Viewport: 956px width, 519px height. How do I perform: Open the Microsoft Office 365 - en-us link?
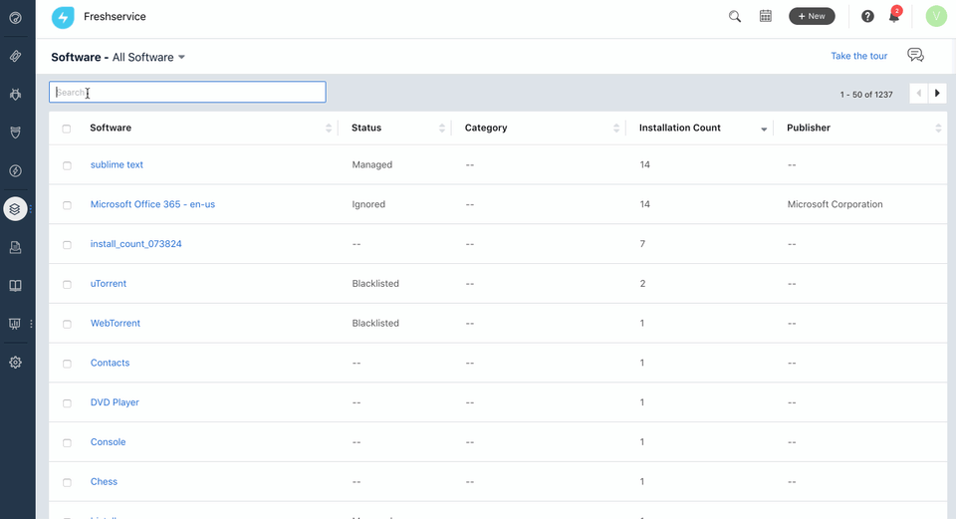click(x=152, y=204)
